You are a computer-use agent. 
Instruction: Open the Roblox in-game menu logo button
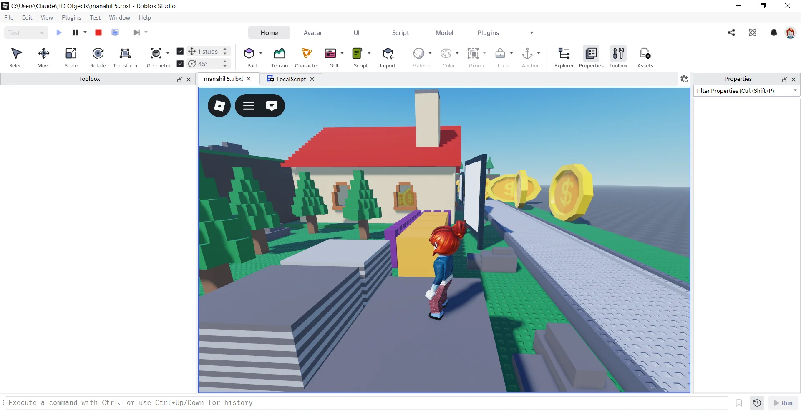point(219,106)
